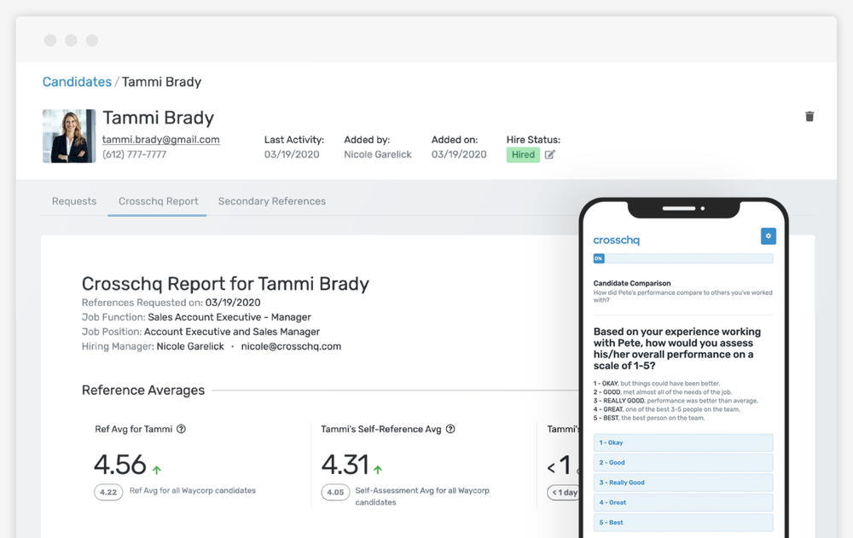Choose the "2 - Good" answer
The width and height of the screenshot is (853, 538).
[683, 462]
